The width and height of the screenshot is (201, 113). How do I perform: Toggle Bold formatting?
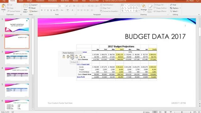point(42,10)
